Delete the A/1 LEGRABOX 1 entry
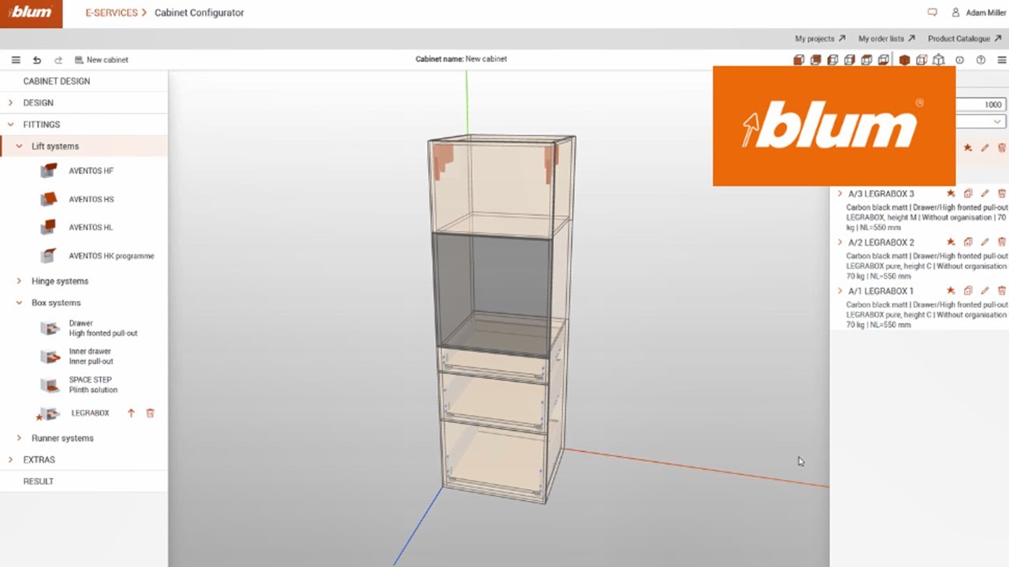Viewport: 1009px width, 567px height. point(1002,291)
